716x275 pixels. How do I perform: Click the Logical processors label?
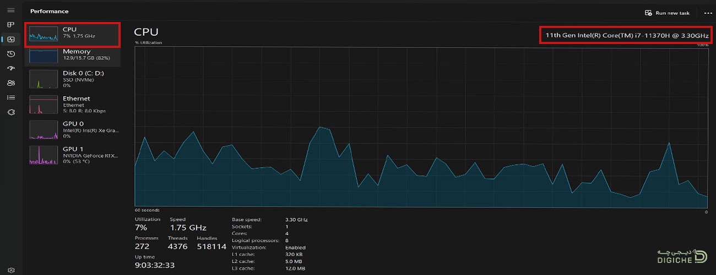[256, 240]
